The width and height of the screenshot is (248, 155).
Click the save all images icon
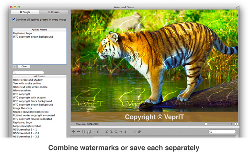point(89,132)
